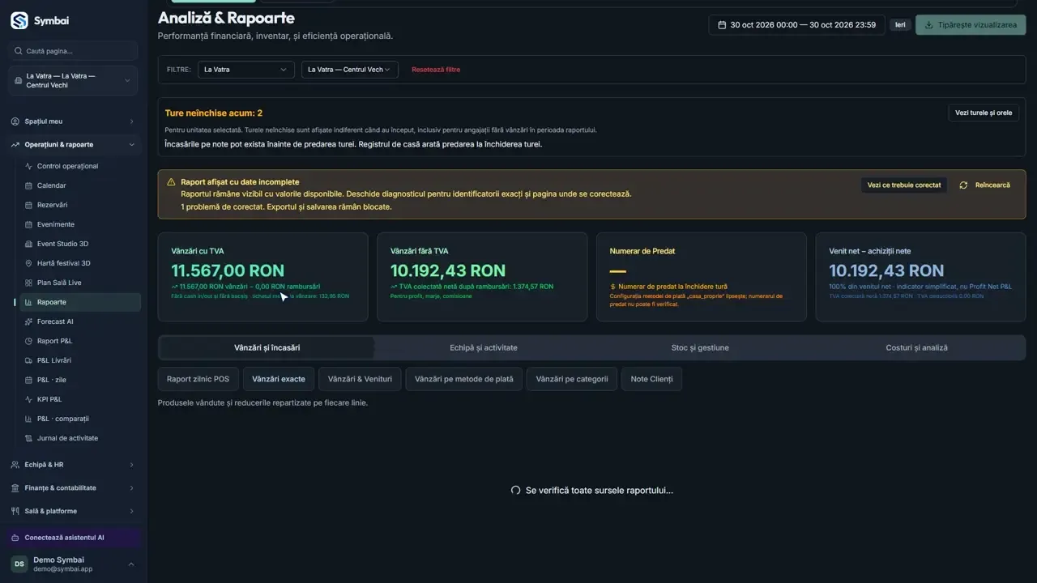The image size is (1037, 583).
Task: Click the Raport P&L icon
Action: 29,341
